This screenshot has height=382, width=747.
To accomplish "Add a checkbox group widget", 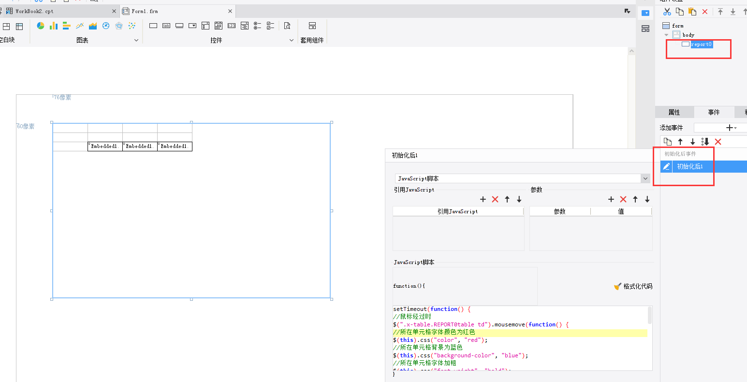I will (271, 26).
